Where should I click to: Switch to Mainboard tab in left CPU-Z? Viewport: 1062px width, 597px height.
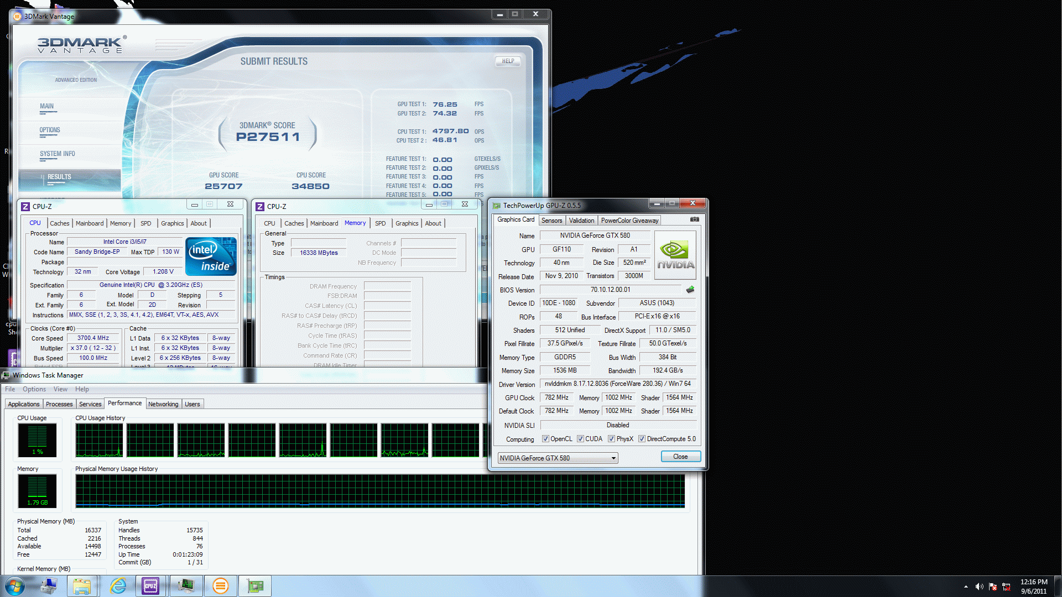pos(90,223)
